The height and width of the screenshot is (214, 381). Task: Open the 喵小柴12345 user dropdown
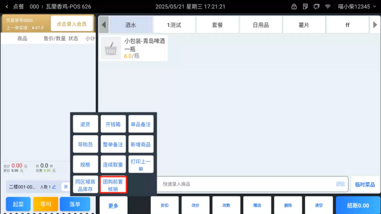[x=357, y=7]
